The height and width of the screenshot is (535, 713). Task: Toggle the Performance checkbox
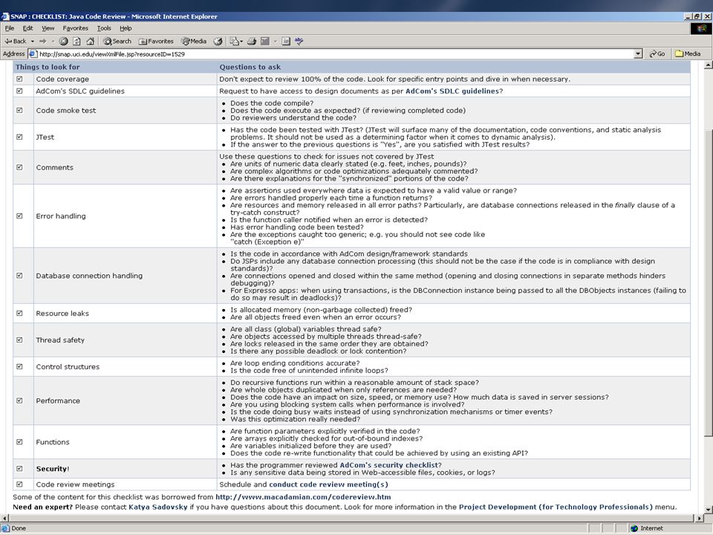(x=19, y=401)
